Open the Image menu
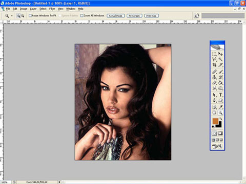 click(x=24, y=9)
